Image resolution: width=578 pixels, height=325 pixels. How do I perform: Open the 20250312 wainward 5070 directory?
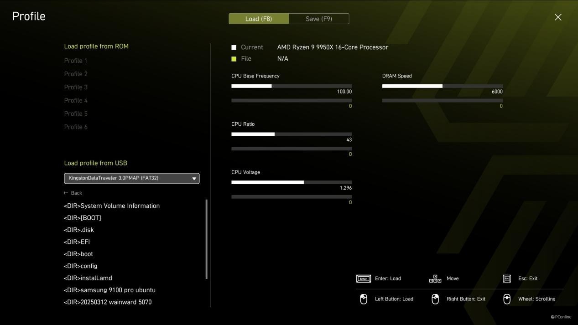(108, 302)
